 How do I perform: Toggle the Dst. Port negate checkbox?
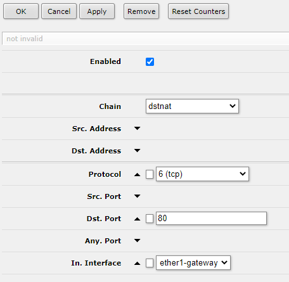(x=150, y=219)
